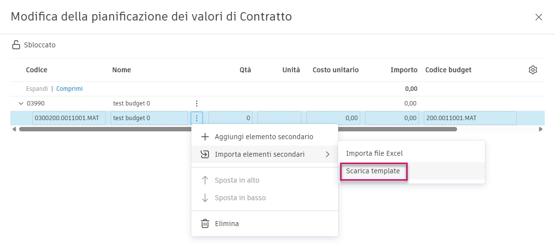Click scrollbar right arrow
This screenshot has width=554, height=250.
541,129
